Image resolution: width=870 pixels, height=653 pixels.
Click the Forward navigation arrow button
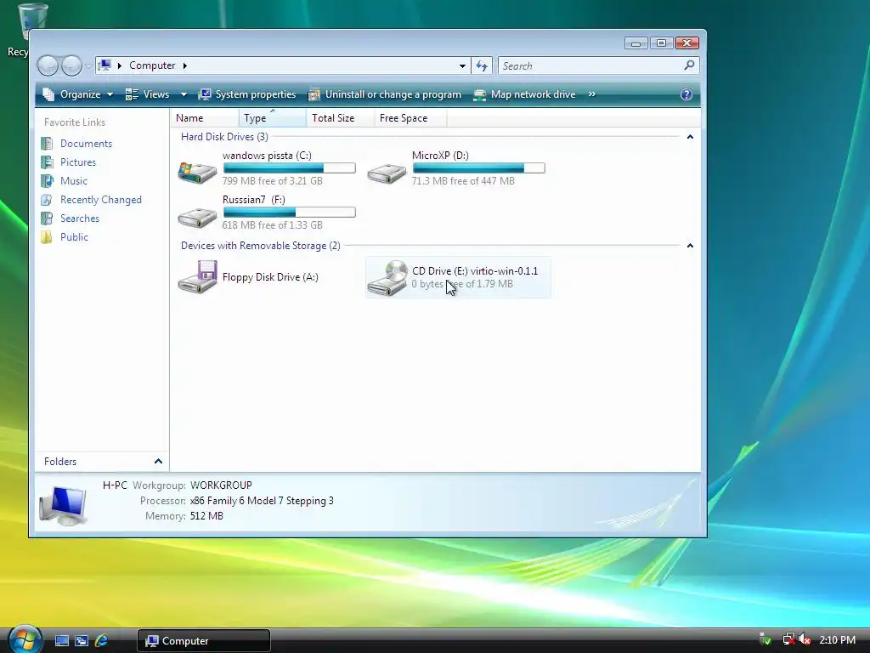71,65
